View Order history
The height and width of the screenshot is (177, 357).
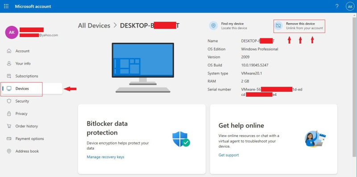(x=27, y=126)
